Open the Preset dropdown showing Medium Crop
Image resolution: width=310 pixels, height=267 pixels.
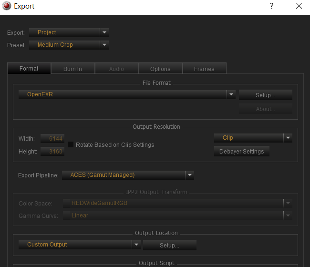[69, 45]
